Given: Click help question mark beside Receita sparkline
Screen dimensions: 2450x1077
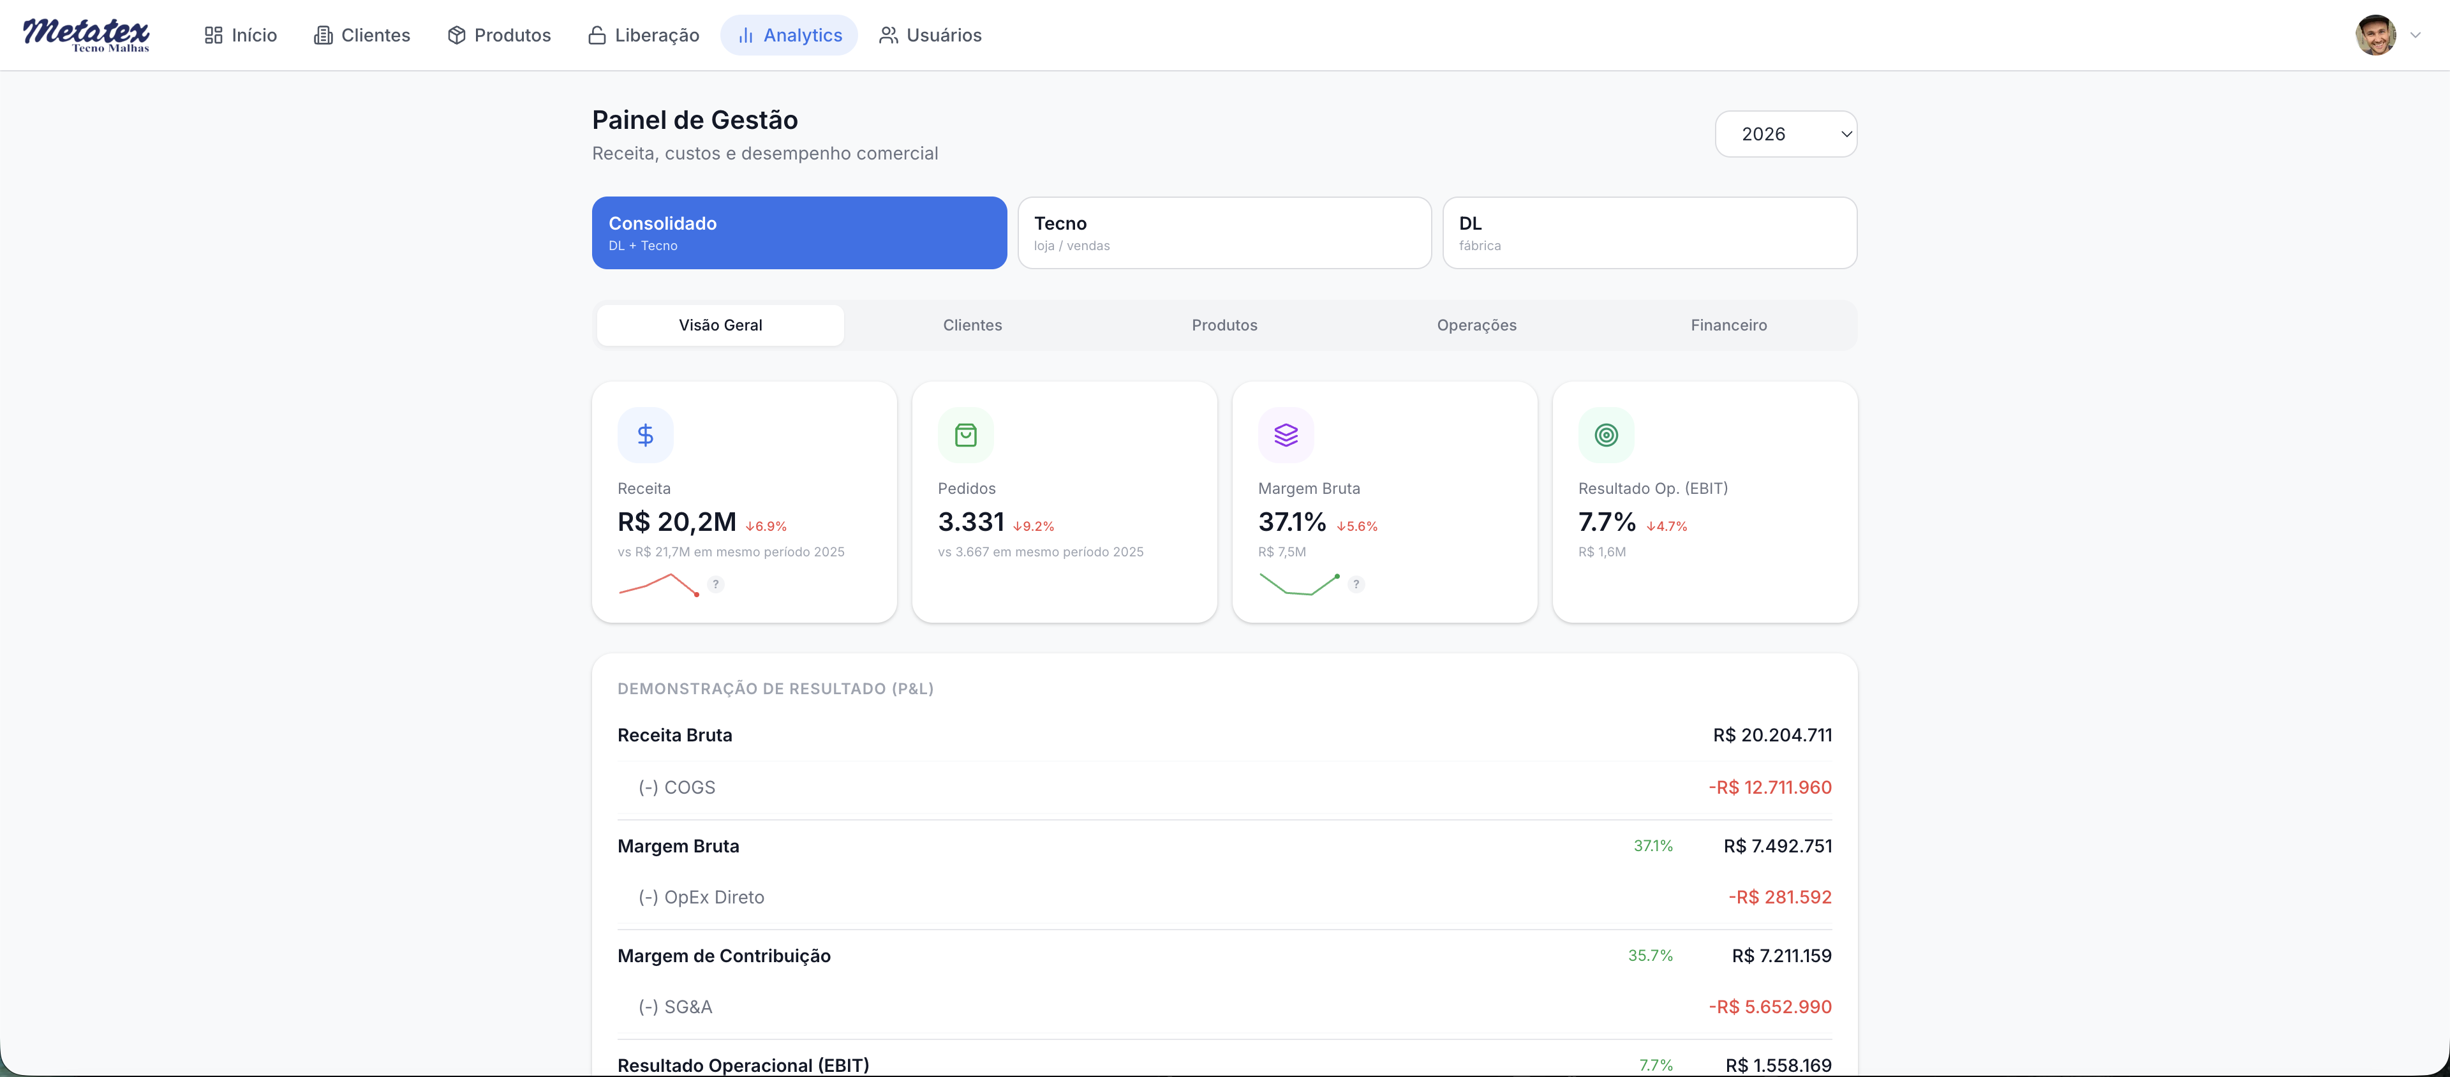Looking at the screenshot, I should point(715,584).
